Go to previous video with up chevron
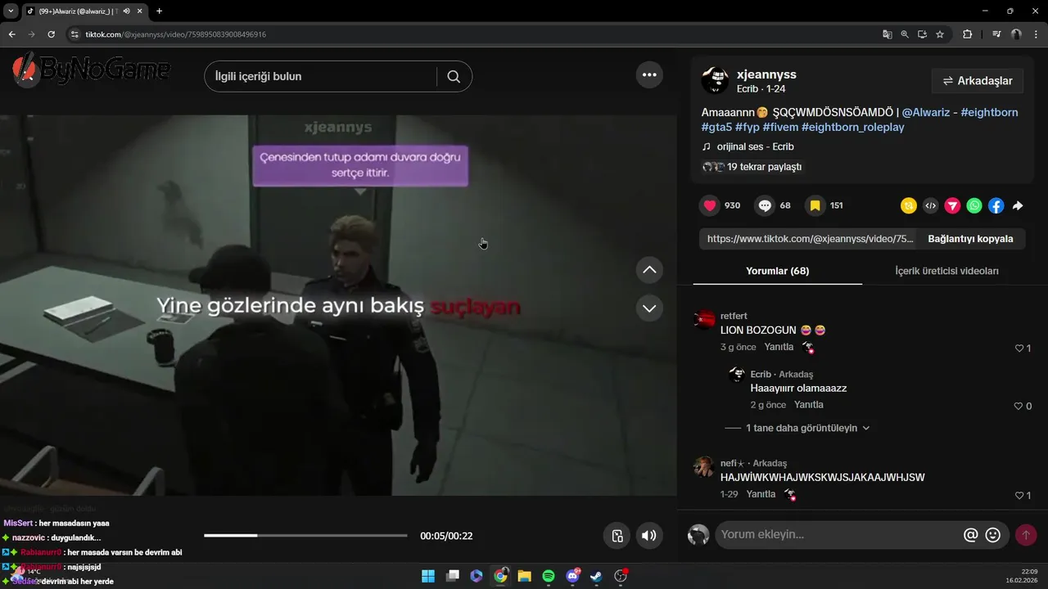The width and height of the screenshot is (1048, 589). [x=649, y=269]
